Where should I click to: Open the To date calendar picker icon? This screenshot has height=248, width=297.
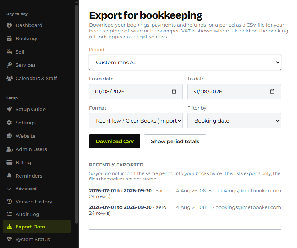[x=272, y=92]
